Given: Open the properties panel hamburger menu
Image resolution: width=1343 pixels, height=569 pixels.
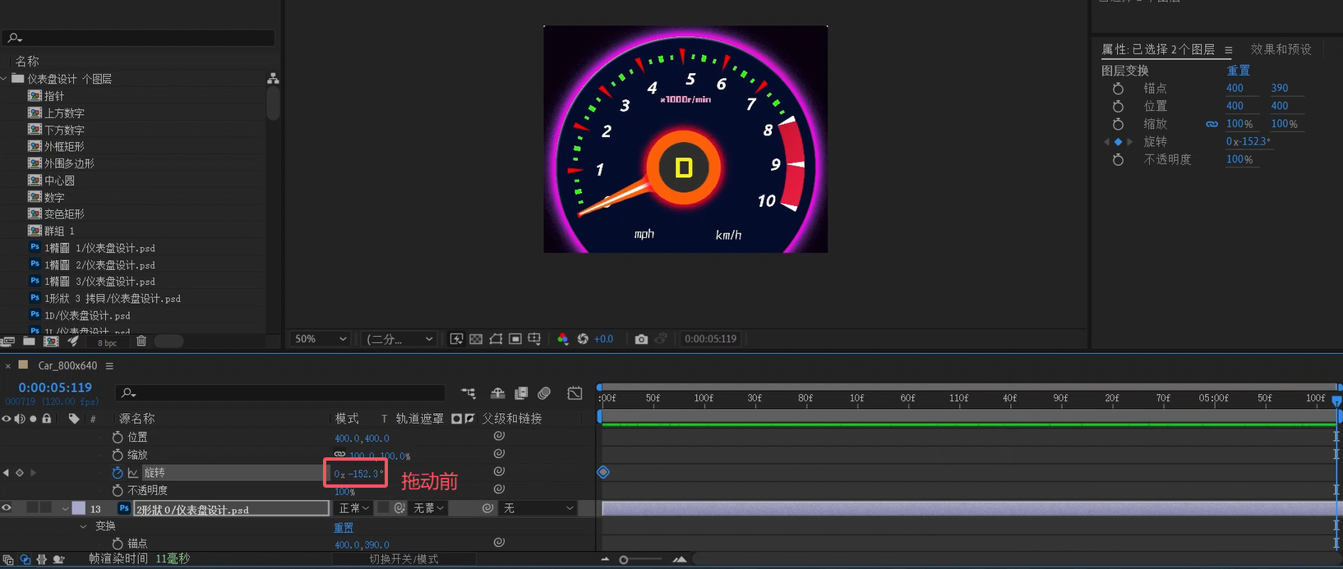Looking at the screenshot, I should (1229, 50).
